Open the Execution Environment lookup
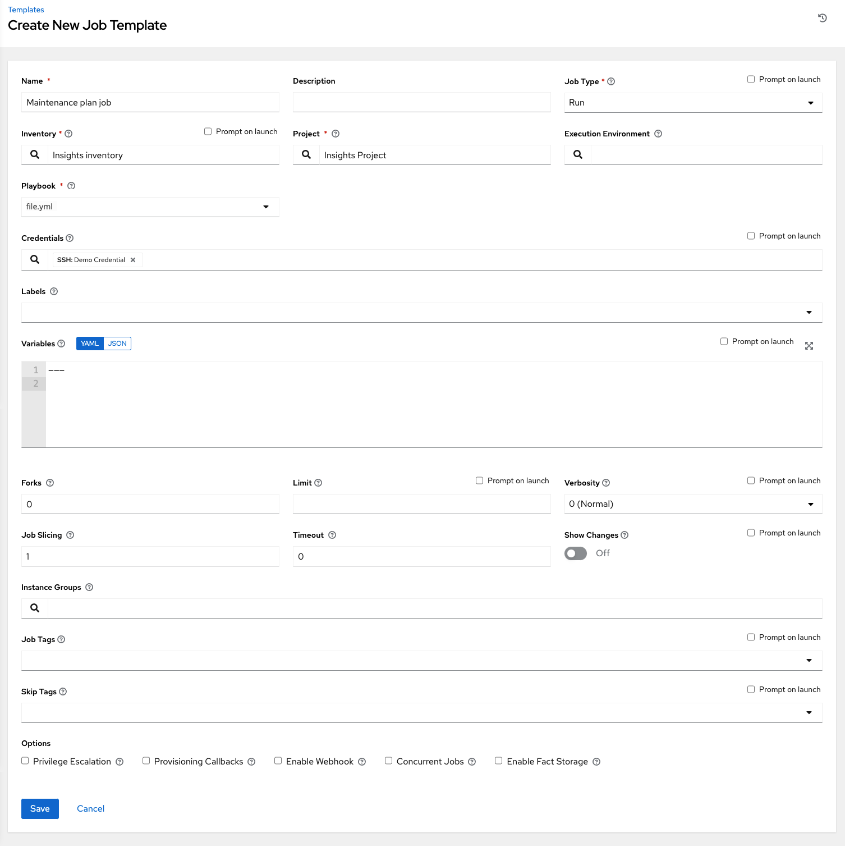The width and height of the screenshot is (845, 847). click(577, 154)
